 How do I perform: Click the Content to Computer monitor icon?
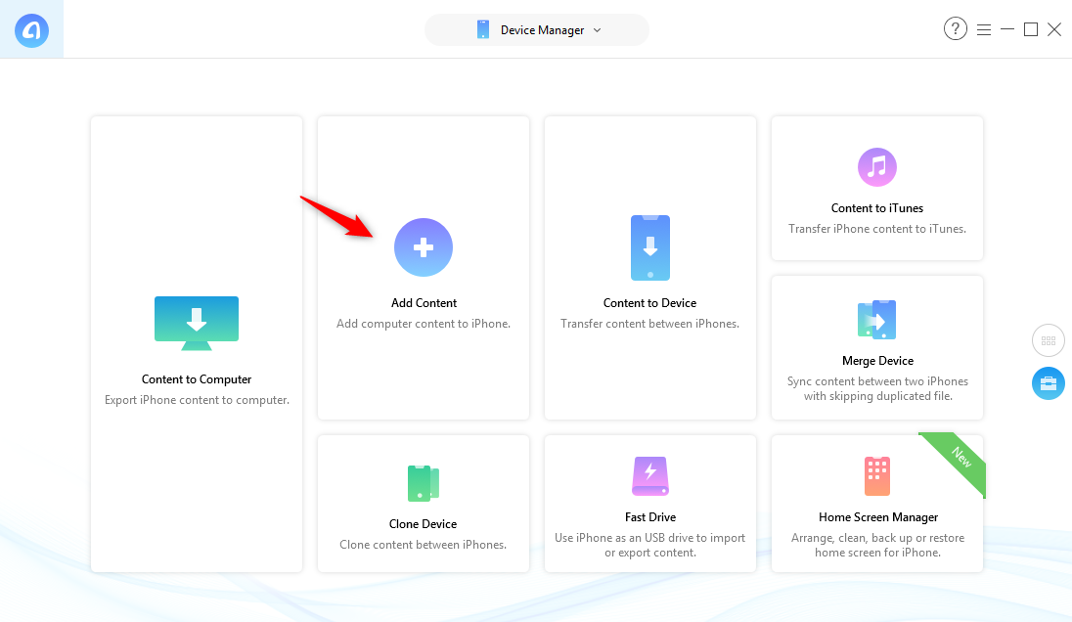click(197, 324)
